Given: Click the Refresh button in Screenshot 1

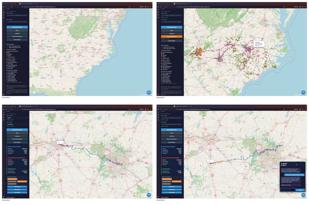Looking at the screenshot, I should pyautogui.click(x=17, y=33).
